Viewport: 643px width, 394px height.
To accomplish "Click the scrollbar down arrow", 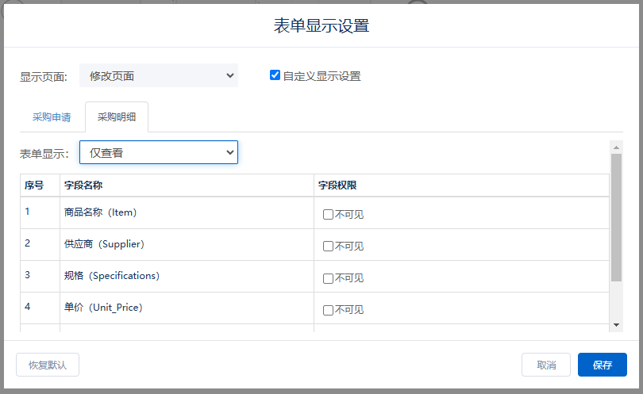I will [616, 325].
